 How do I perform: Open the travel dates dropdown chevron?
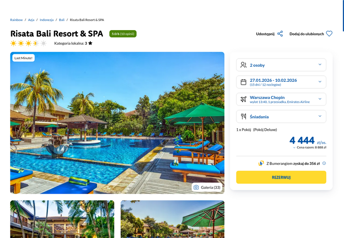pyautogui.click(x=320, y=82)
